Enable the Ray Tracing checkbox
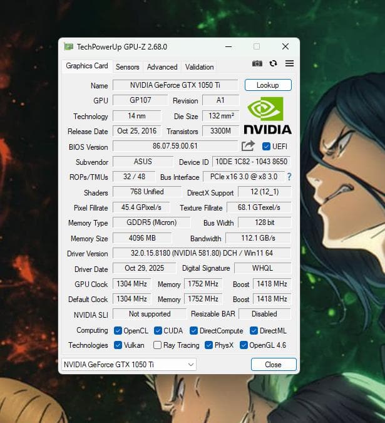 click(157, 345)
